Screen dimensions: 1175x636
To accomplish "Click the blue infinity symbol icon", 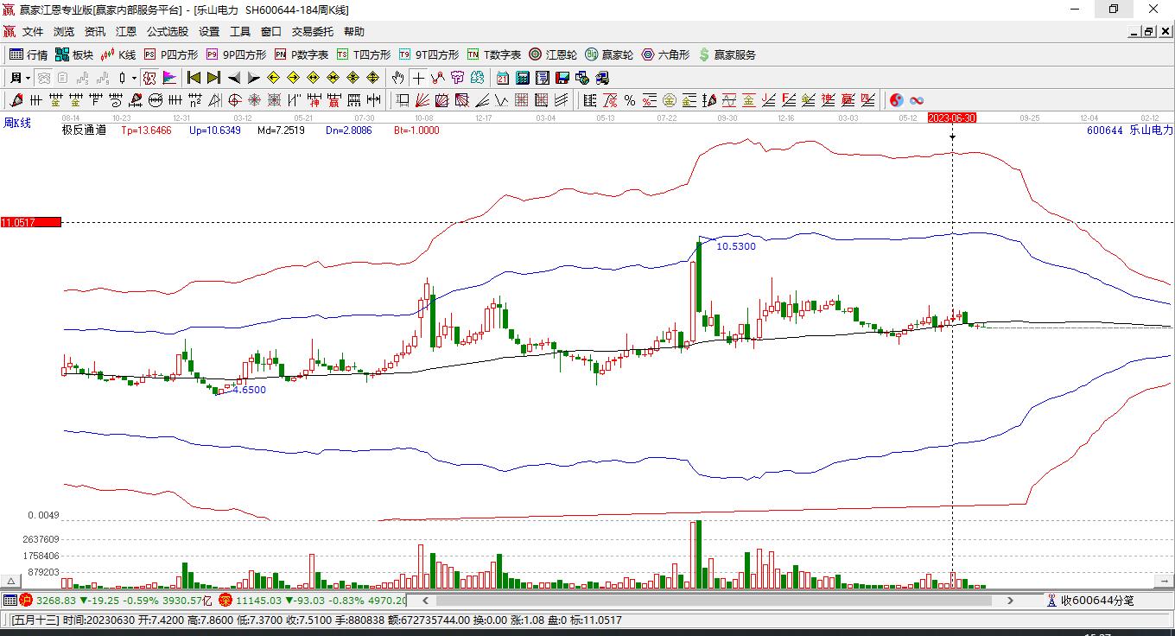I will click(917, 100).
